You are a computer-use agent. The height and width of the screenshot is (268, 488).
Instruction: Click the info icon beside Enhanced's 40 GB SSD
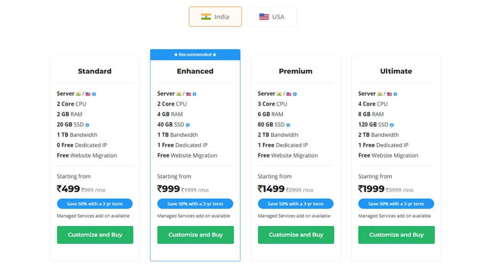pos(188,125)
